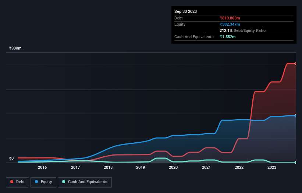
Task: Click the 2021 x-axis label
Action: click(x=206, y=167)
